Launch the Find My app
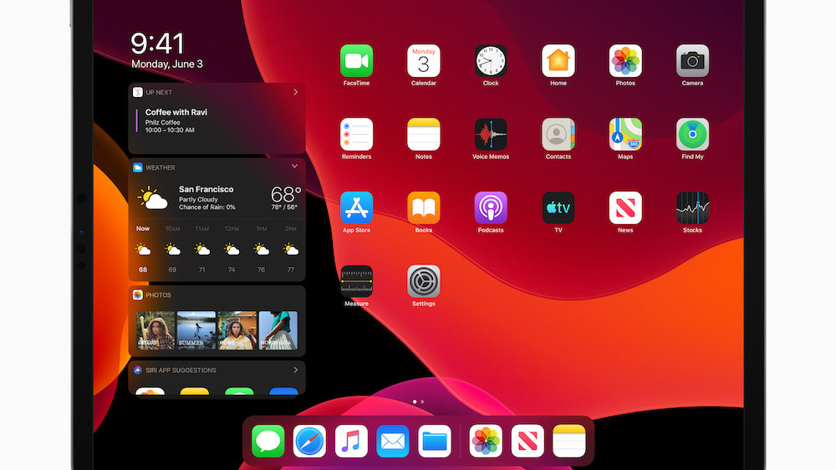 [x=692, y=135]
